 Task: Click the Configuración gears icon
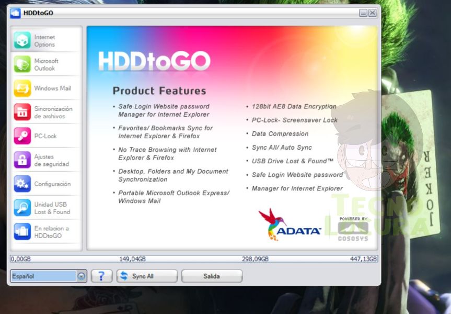pos(22,184)
